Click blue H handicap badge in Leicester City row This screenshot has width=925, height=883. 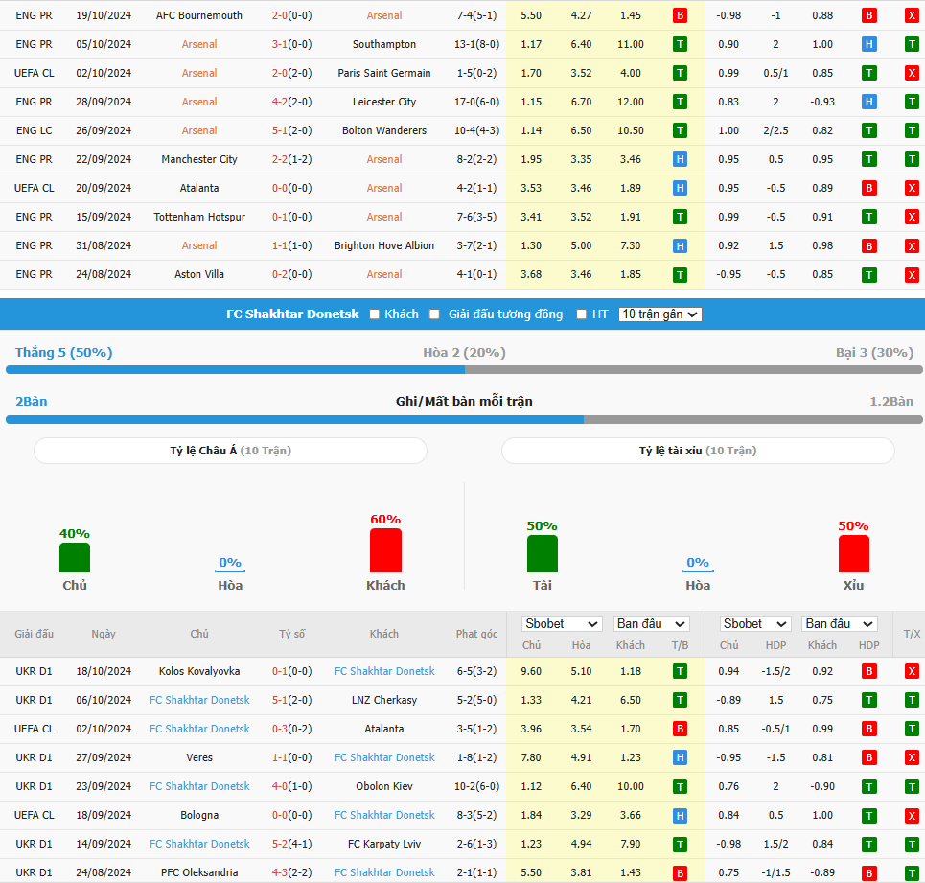tap(869, 102)
